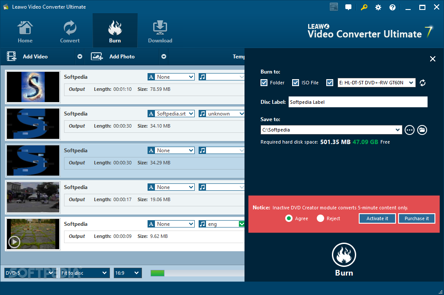
Task: Select the Agree radio button
Action: (289, 218)
